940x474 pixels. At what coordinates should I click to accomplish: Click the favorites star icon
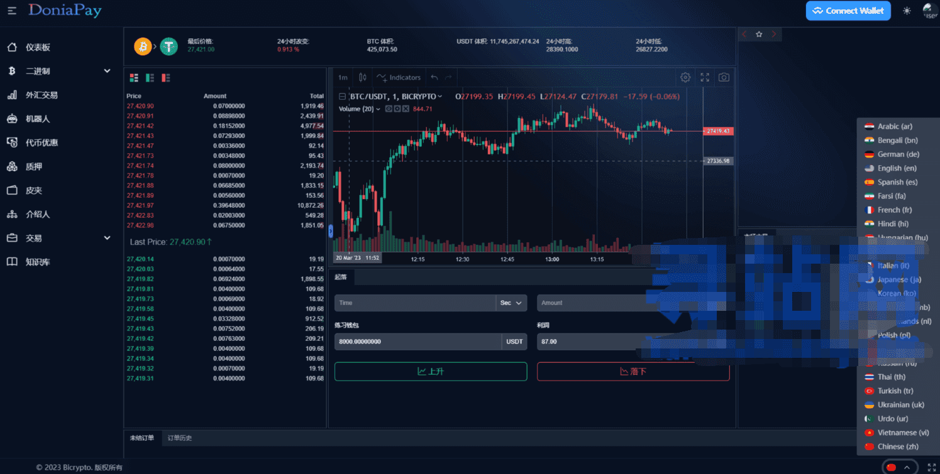pos(759,35)
